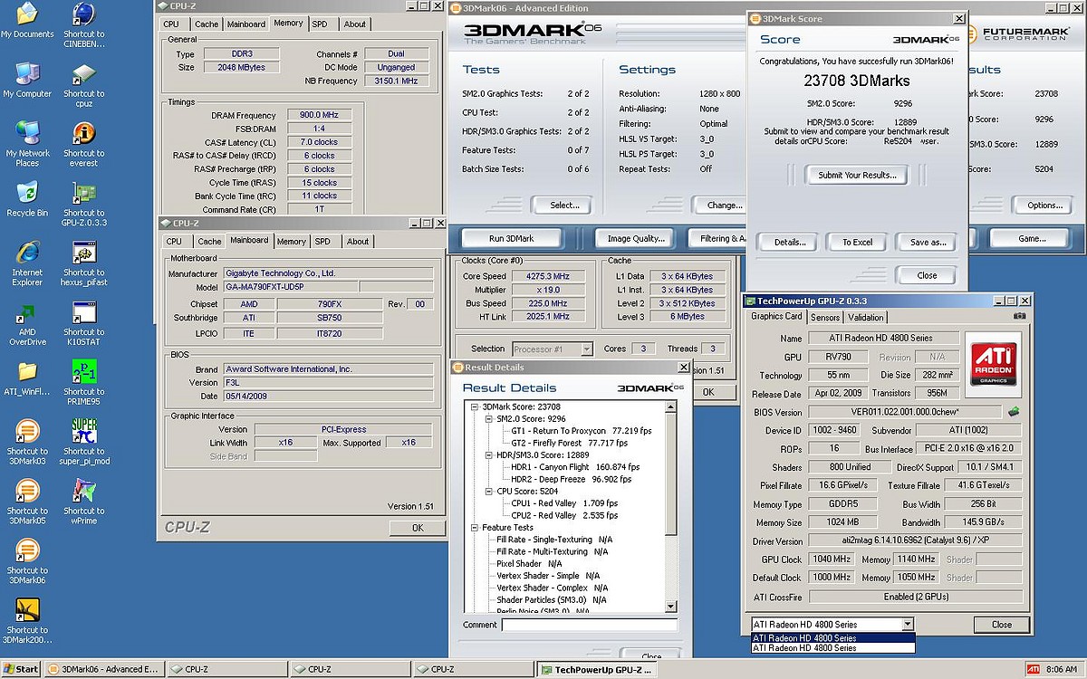Viewport: 1087px width, 679px height.
Task: Open the Cache tab in the CPU-Z memory window
Action: pyautogui.click(x=207, y=24)
